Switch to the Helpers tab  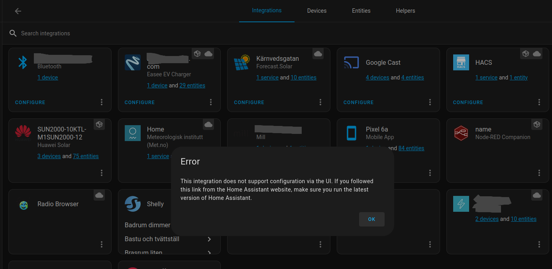click(x=405, y=11)
